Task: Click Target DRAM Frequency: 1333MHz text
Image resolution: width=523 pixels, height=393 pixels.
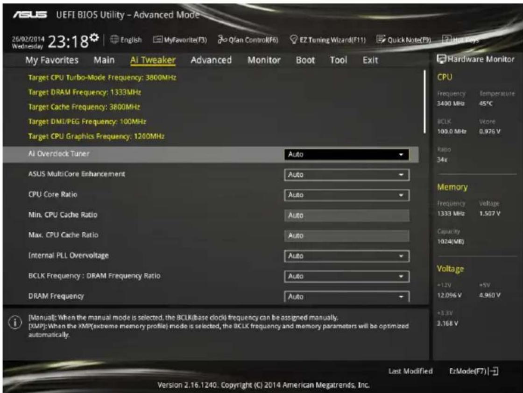Action: coord(85,92)
